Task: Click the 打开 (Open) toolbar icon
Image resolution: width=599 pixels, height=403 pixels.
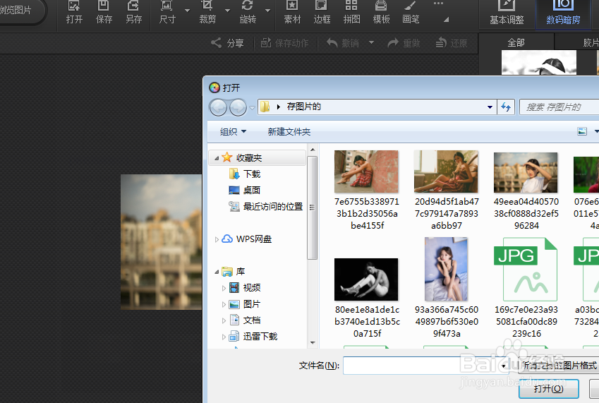Action: (x=74, y=13)
